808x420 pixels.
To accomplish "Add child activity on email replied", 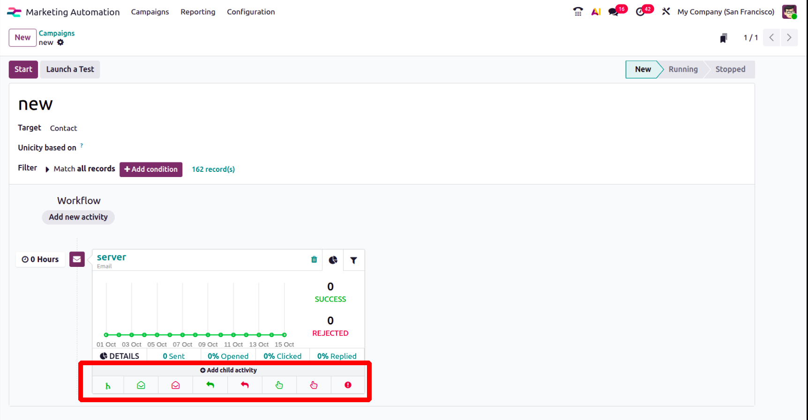I will (x=210, y=385).
